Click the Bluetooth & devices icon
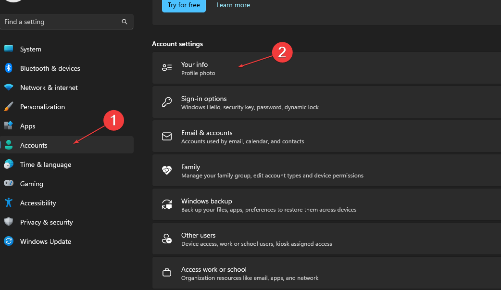Screen dimensions: 501x290 (x=9, y=68)
